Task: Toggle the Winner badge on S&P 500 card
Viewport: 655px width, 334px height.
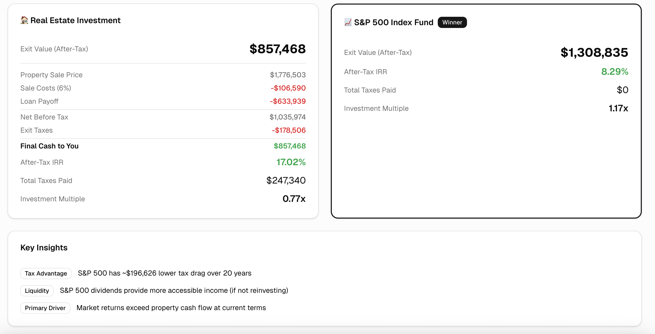Action: 452,22
